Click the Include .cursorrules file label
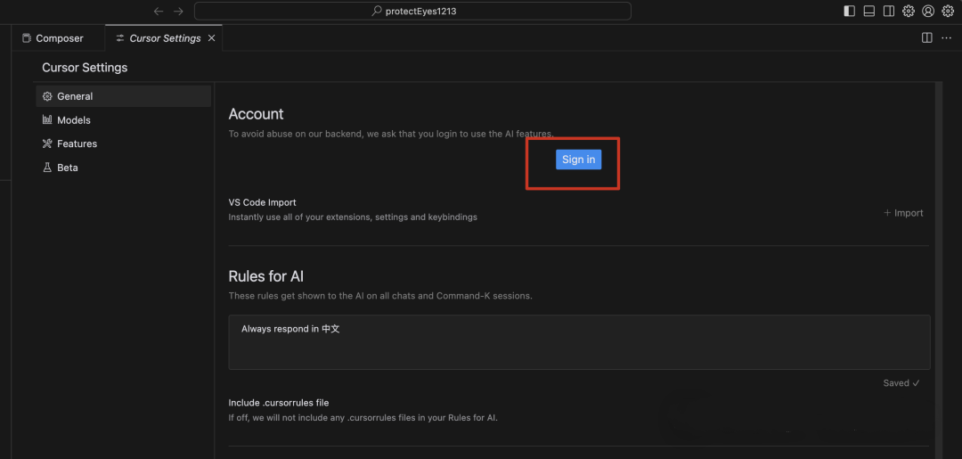 pyautogui.click(x=279, y=403)
